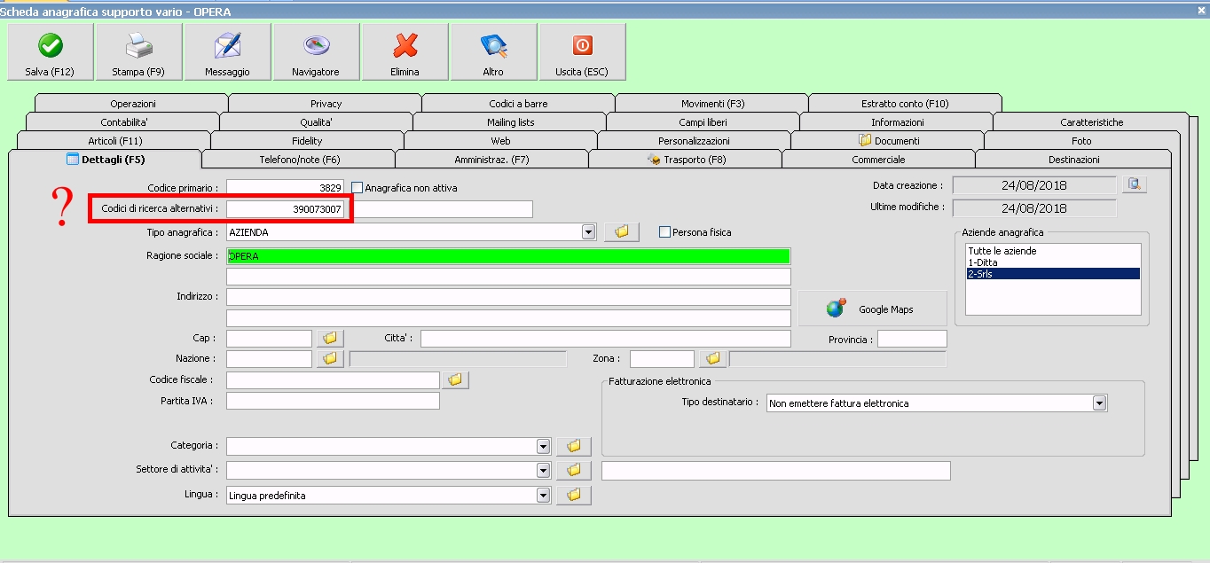
Task: Expand the Tipo destinatario dropdown
Action: 1100,403
